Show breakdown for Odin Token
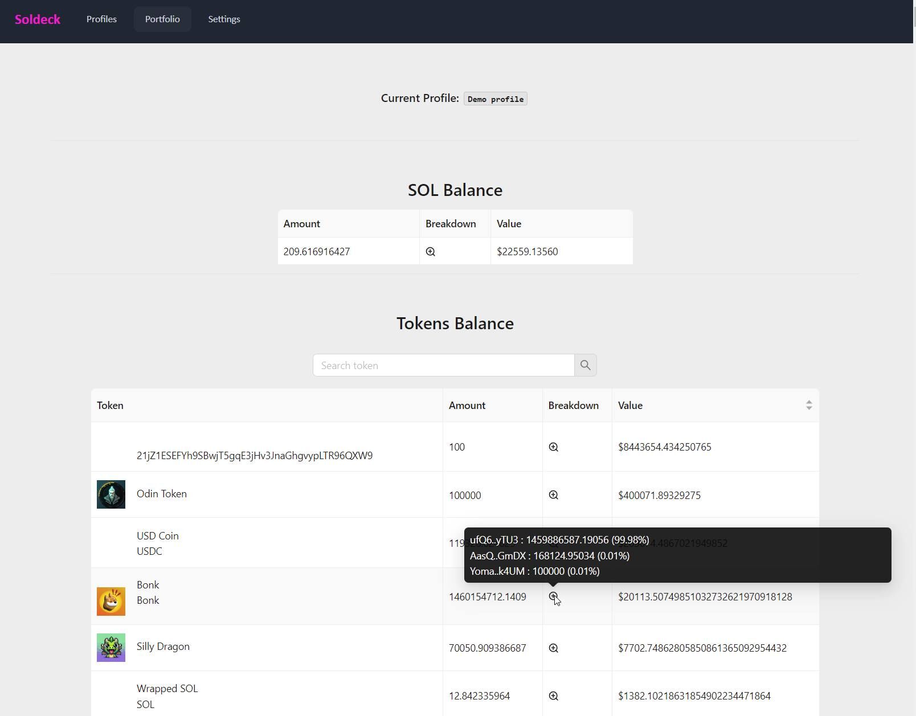Image resolution: width=916 pixels, height=716 pixels. tap(554, 495)
